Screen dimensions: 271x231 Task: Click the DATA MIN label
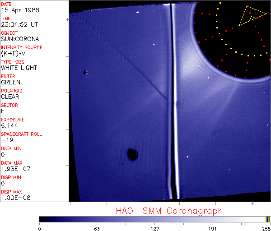point(11,148)
